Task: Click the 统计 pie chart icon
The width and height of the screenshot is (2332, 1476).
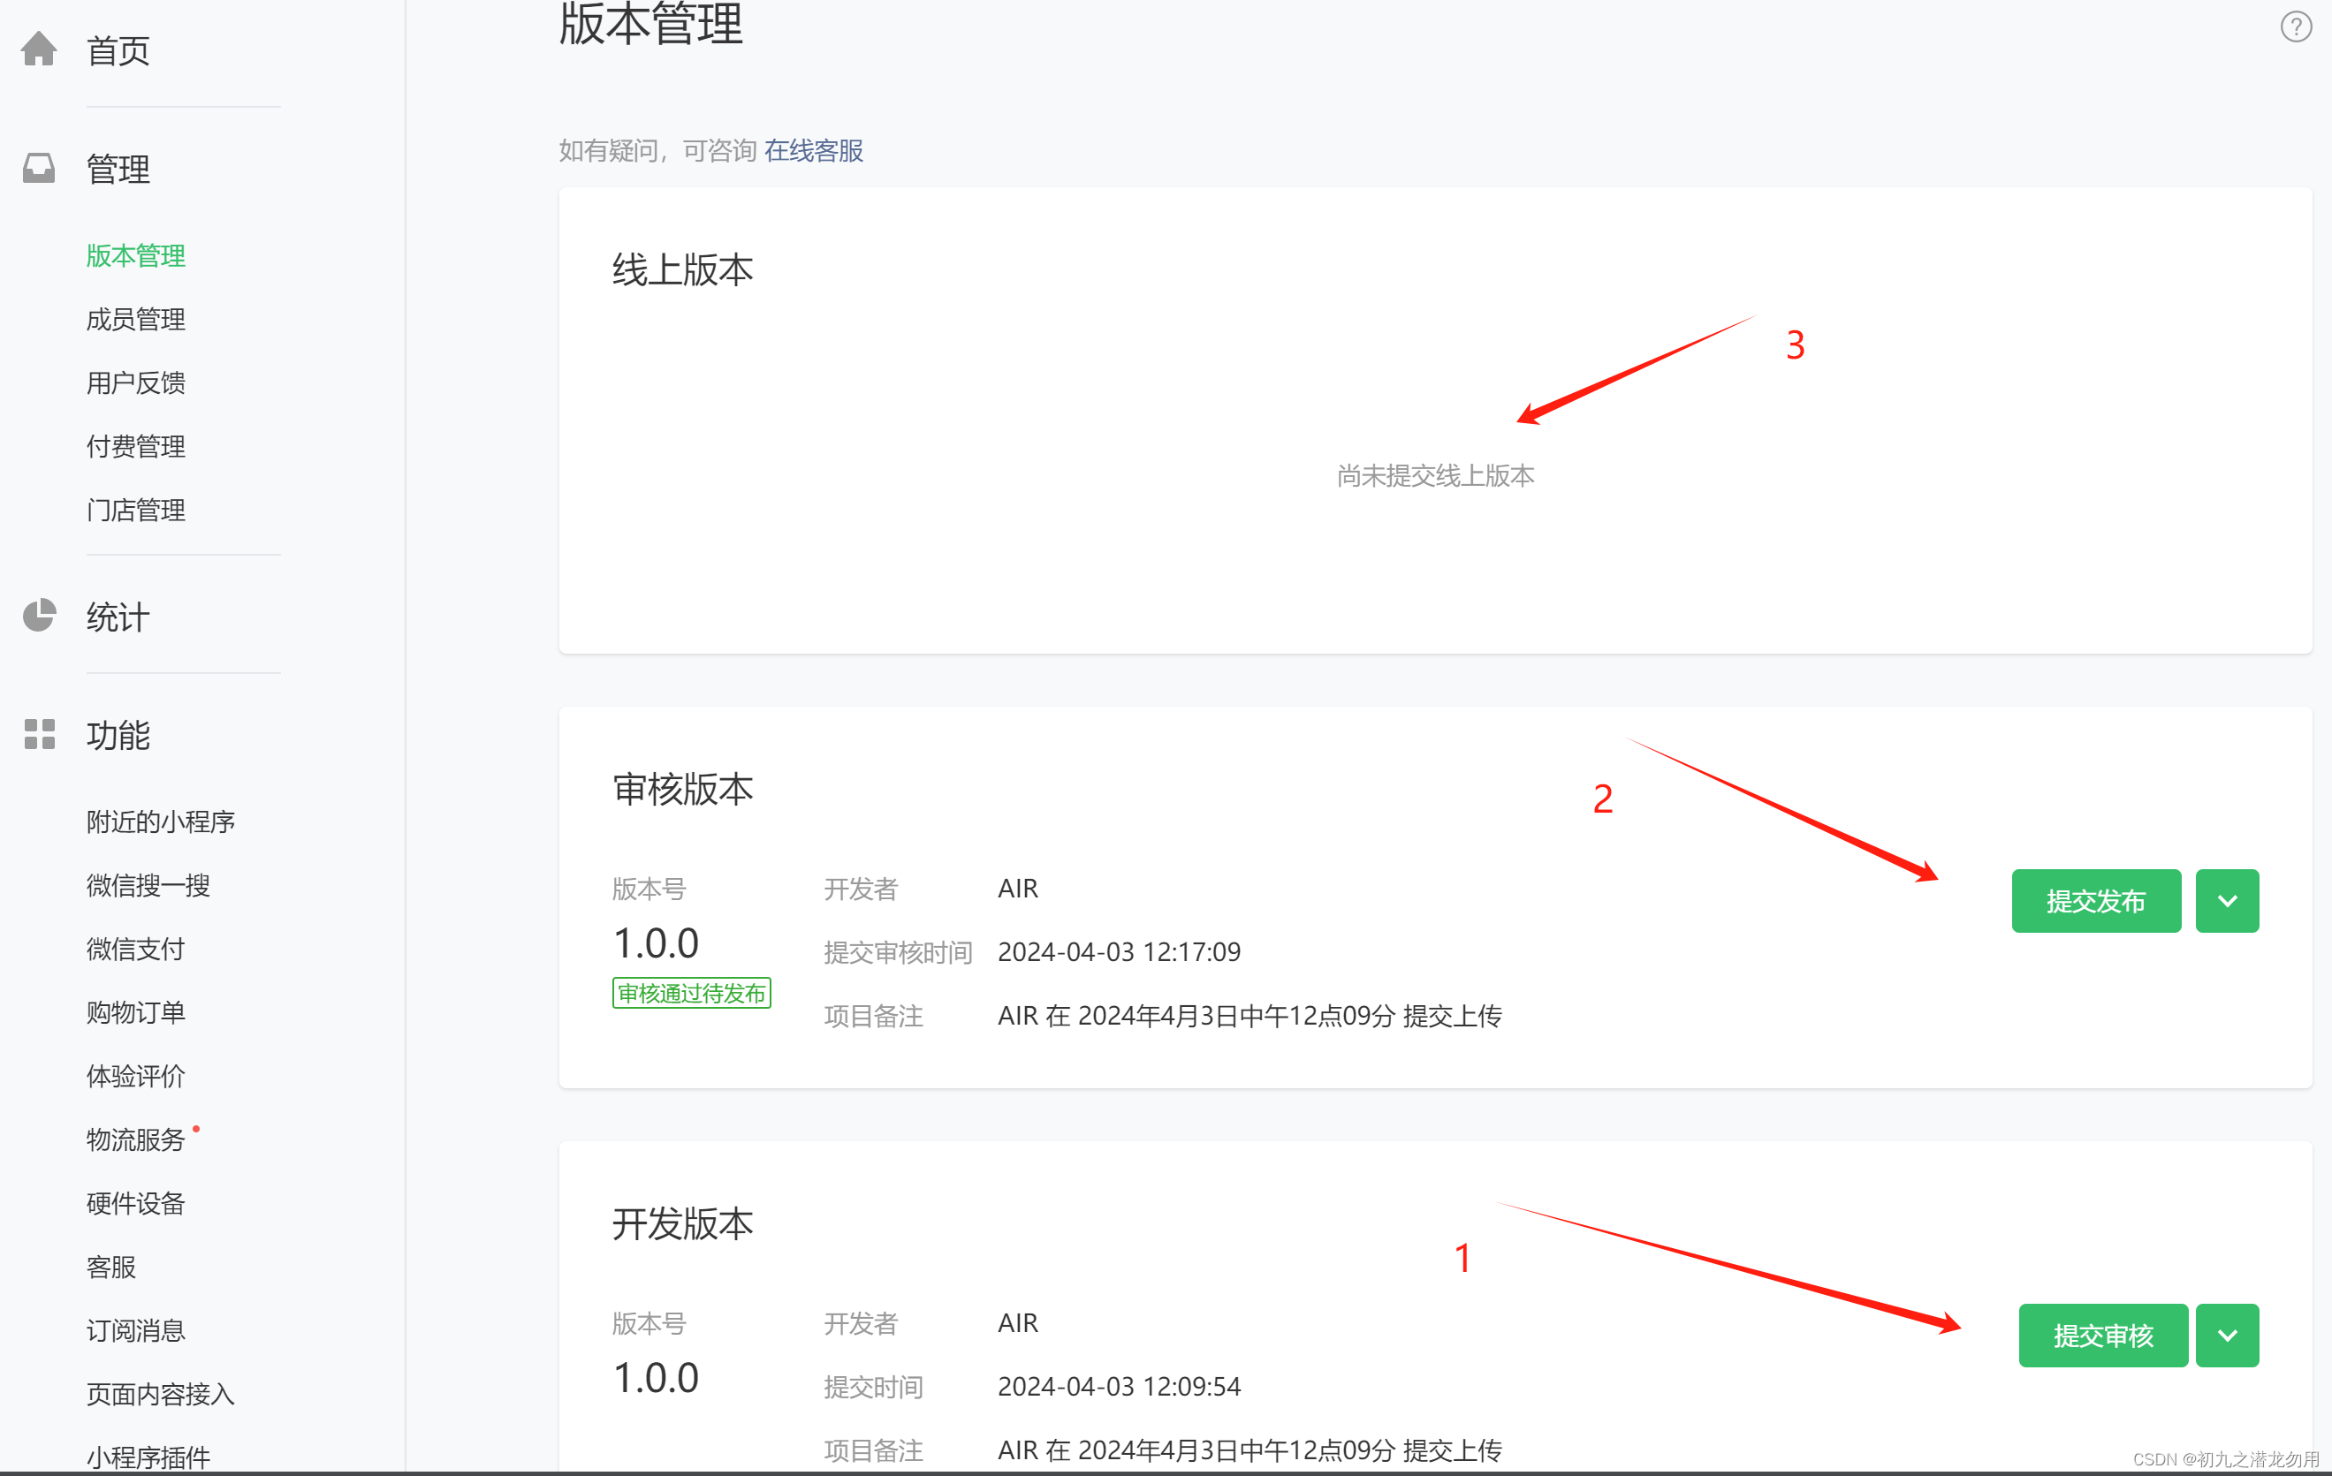Action: [x=39, y=616]
